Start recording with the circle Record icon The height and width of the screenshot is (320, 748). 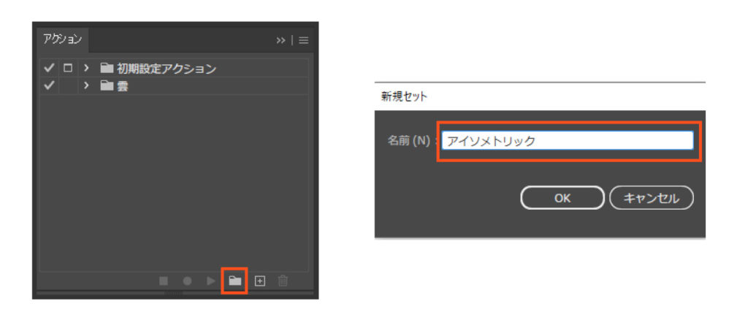click(x=187, y=281)
